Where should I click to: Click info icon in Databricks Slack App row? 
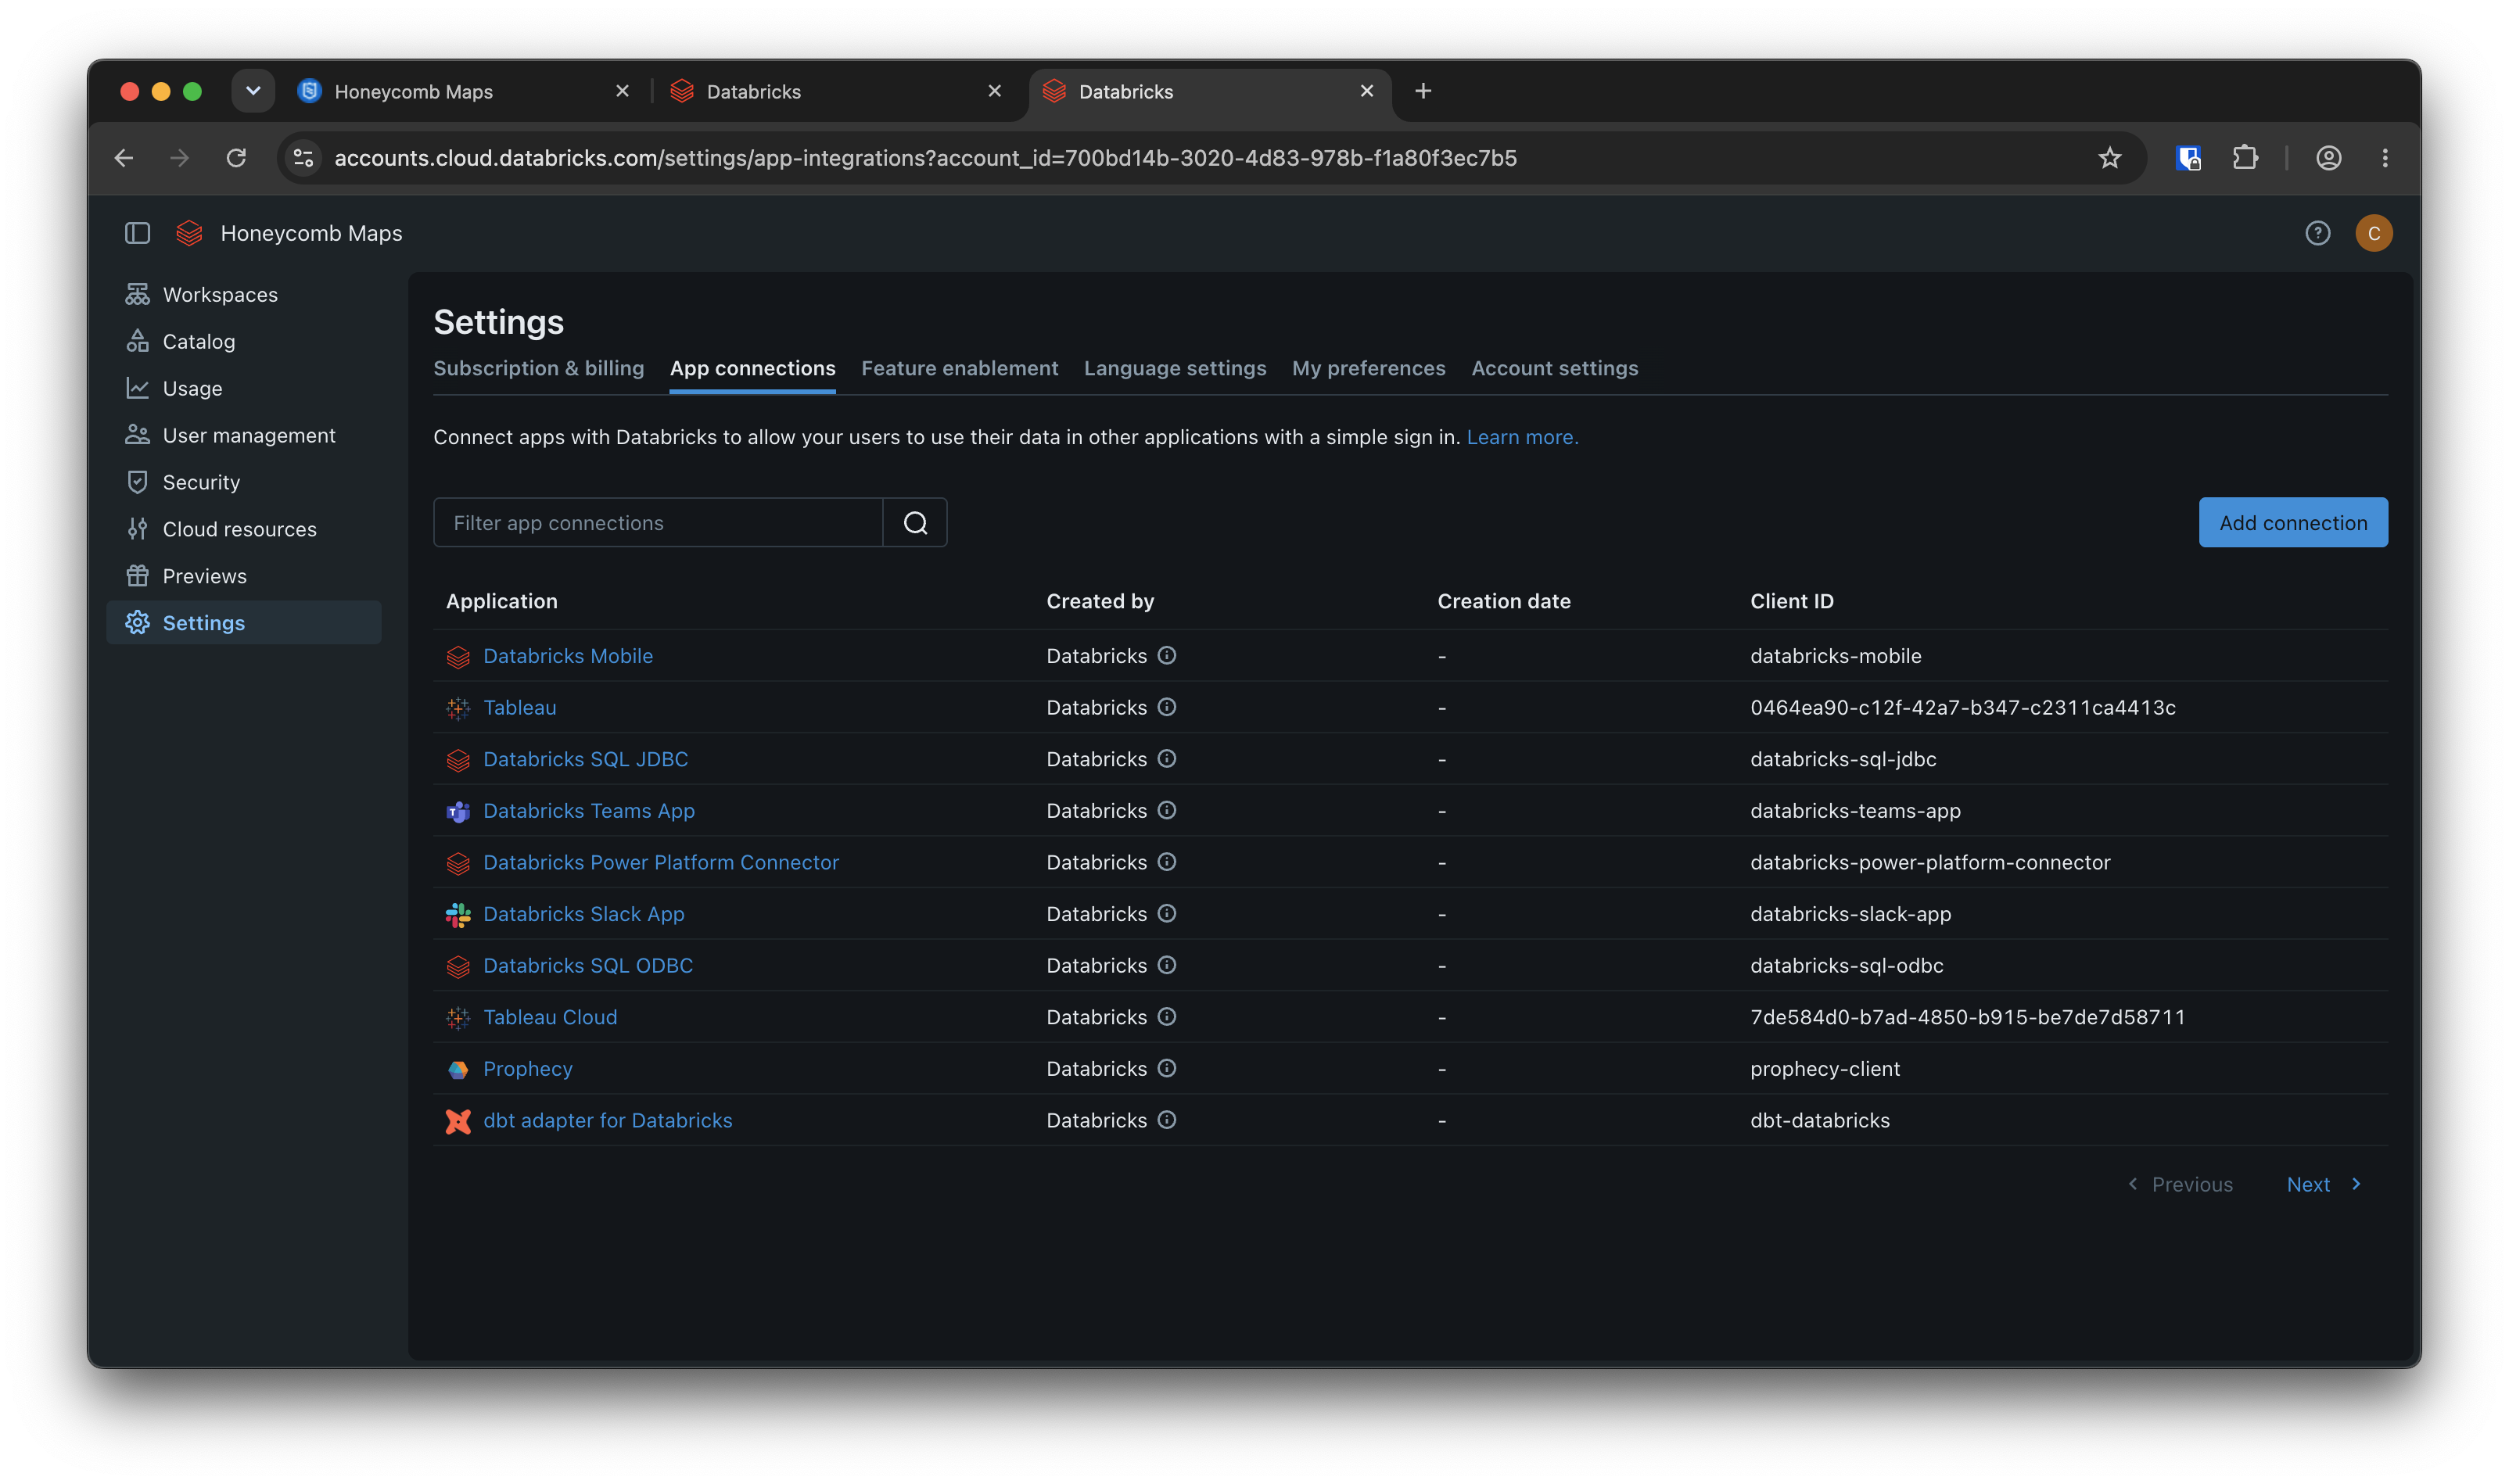pyautogui.click(x=1166, y=913)
